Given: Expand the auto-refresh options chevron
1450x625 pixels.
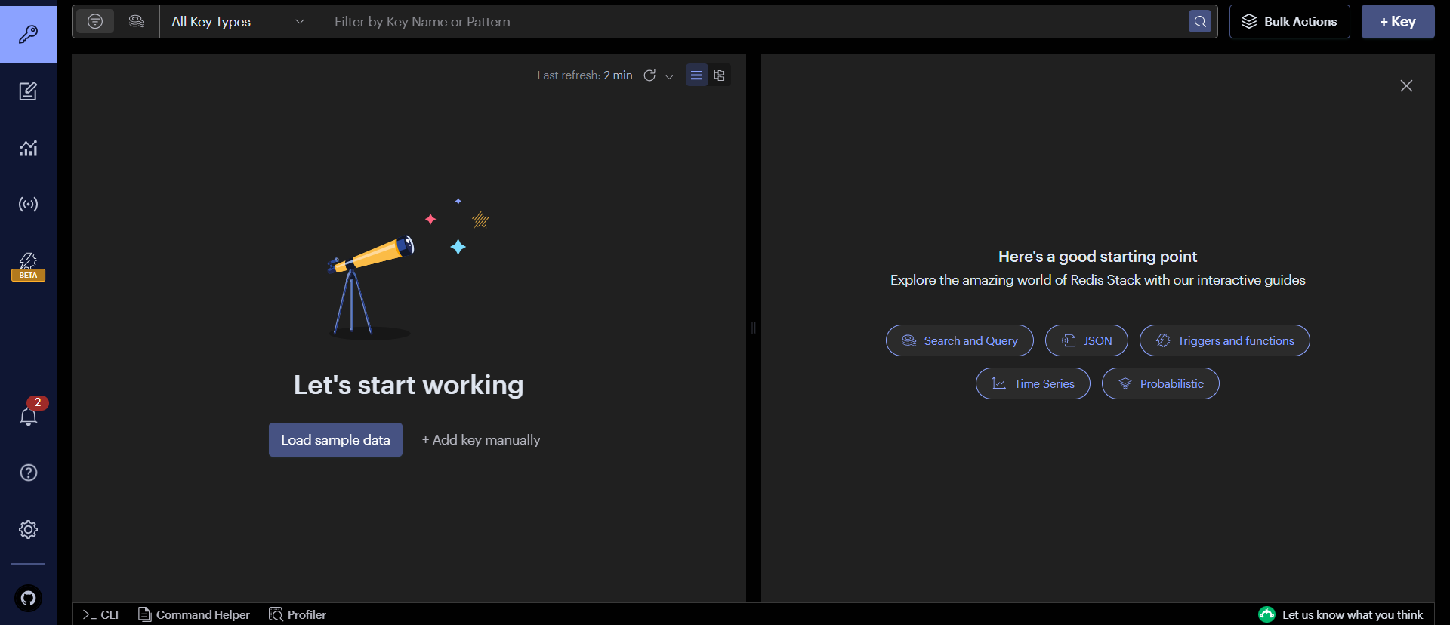Looking at the screenshot, I should (669, 76).
